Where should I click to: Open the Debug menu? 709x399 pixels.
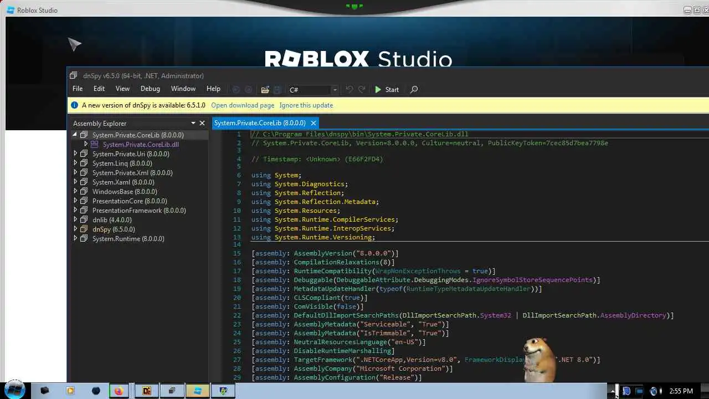tap(150, 89)
